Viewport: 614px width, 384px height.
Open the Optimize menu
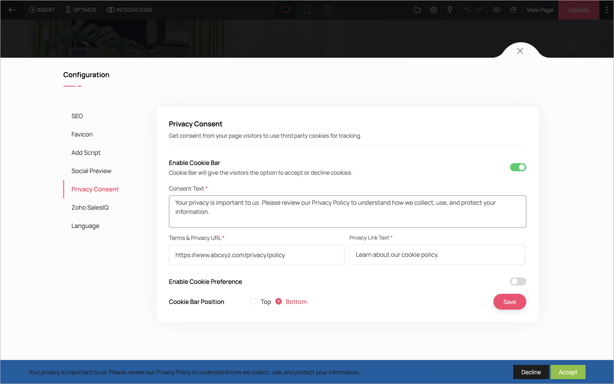(x=81, y=10)
